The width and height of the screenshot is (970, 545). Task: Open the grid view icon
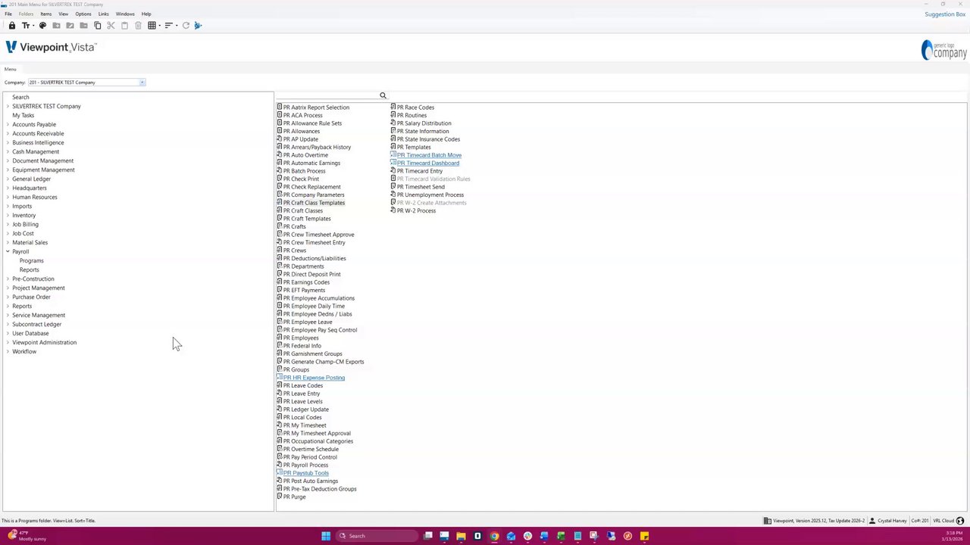pos(152,26)
